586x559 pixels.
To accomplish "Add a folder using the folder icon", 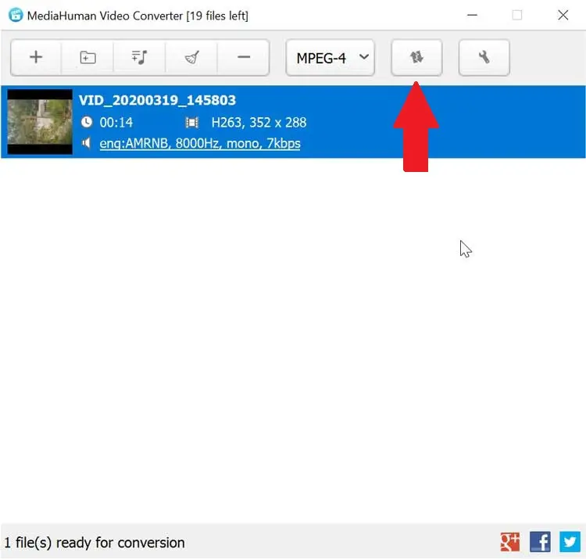I will pos(88,58).
